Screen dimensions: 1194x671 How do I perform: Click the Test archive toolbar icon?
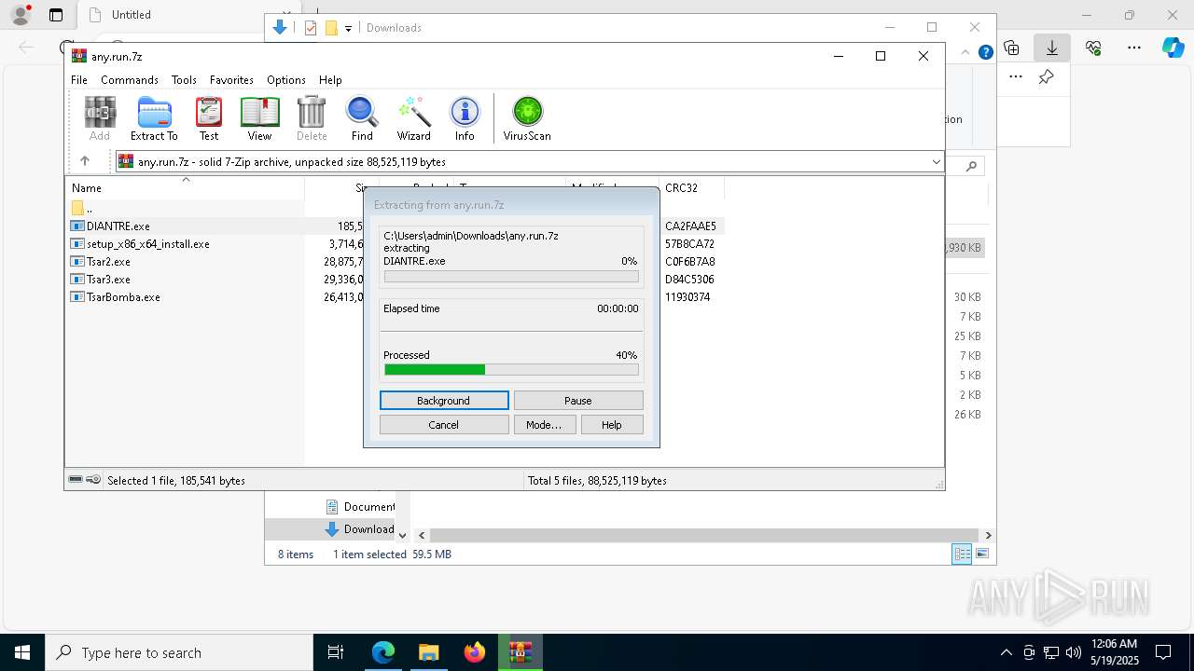click(209, 118)
